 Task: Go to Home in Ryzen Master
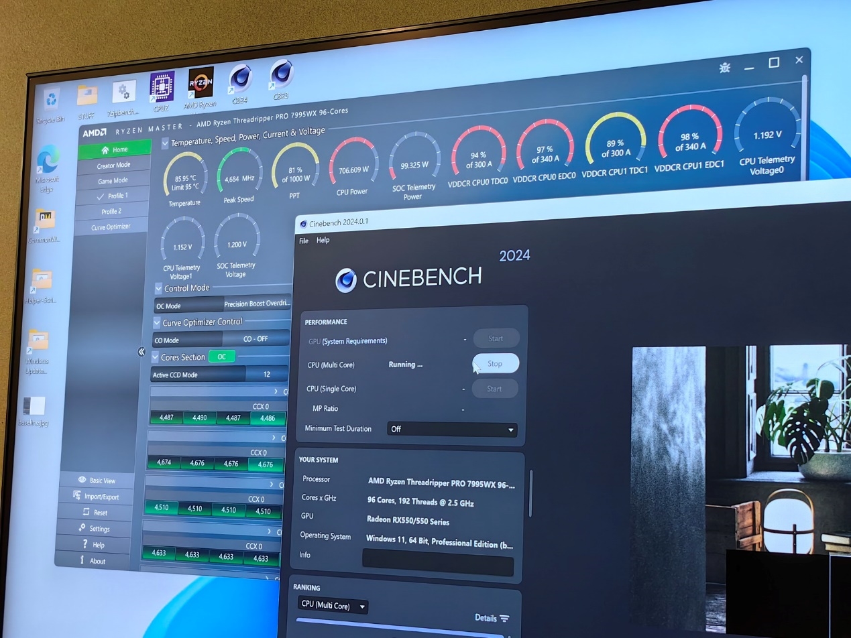pyautogui.click(x=115, y=149)
